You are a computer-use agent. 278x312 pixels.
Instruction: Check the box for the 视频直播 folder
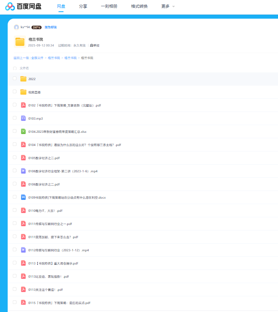coord(15,91)
